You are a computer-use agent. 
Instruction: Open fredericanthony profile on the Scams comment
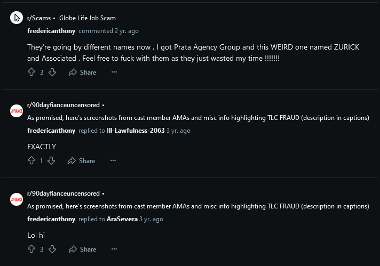(x=51, y=31)
